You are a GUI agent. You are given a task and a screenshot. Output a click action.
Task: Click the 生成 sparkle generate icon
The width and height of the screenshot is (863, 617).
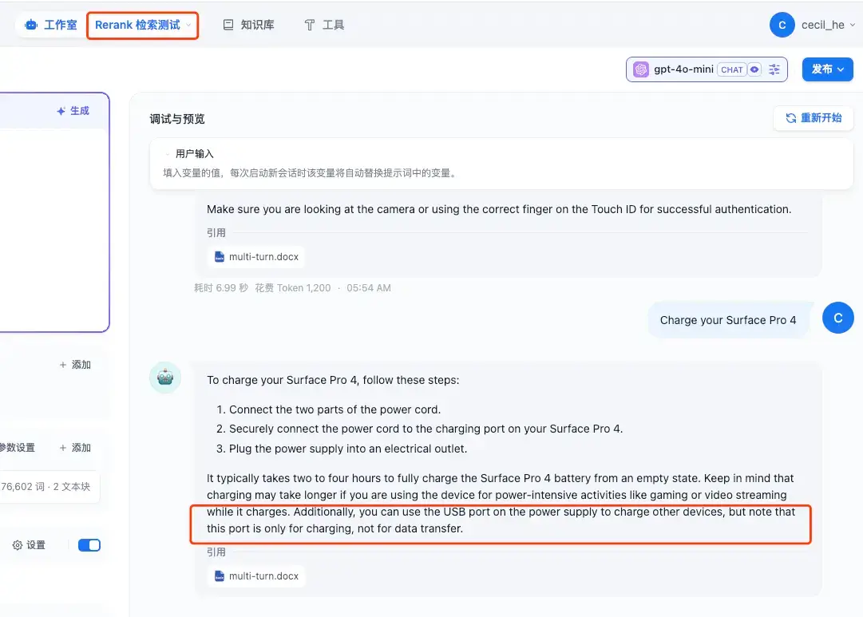(x=61, y=111)
